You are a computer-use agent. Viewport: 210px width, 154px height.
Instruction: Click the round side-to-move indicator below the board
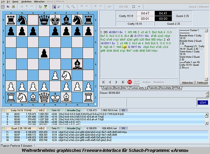click(95, 104)
